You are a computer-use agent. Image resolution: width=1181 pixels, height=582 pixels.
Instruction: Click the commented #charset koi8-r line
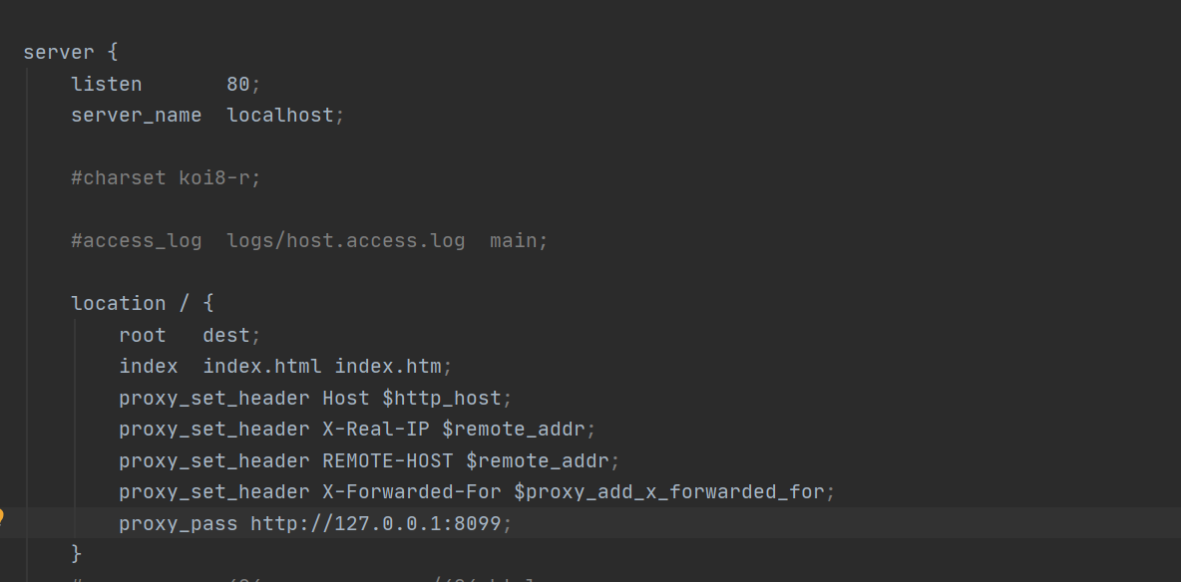coord(166,178)
